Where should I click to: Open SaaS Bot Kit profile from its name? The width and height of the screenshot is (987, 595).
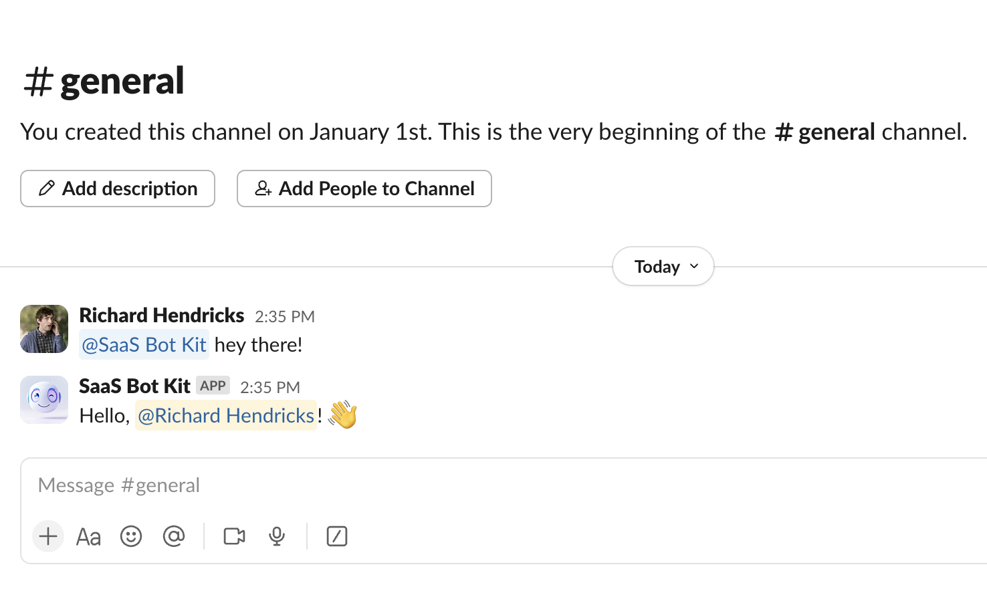coord(134,386)
